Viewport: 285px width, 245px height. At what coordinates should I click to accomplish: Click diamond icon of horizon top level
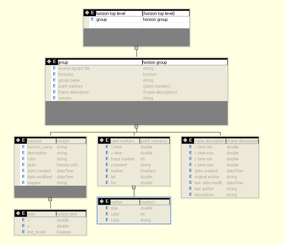87,13
